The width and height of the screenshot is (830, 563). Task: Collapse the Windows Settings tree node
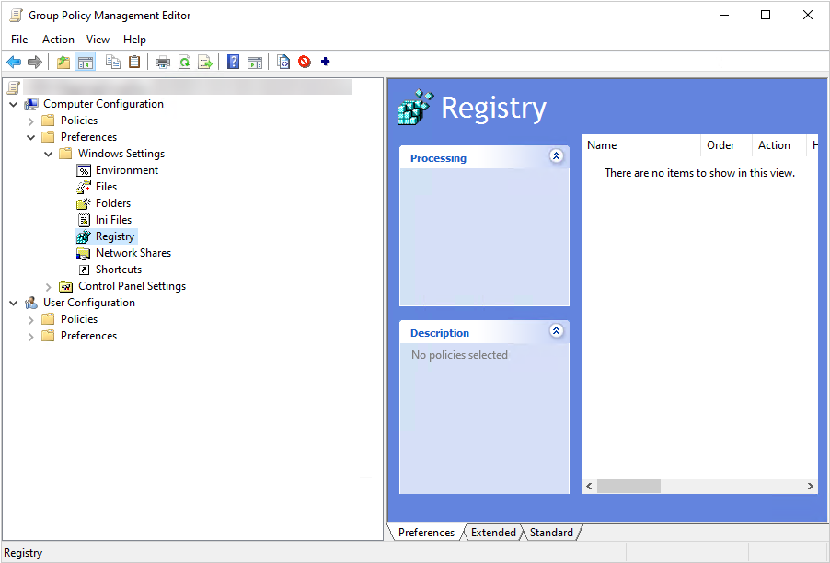pos(48,153)
